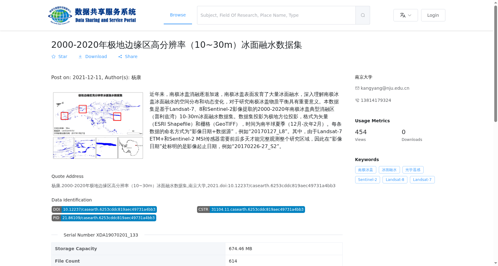
Task: Click the 南京大学 organization name
Action: coord(364,77)
